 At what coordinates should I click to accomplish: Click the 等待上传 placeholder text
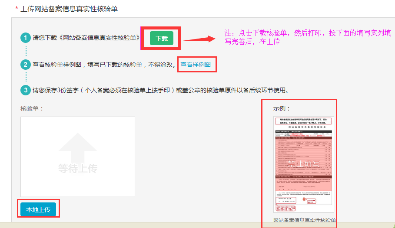[x=78, y=169]
